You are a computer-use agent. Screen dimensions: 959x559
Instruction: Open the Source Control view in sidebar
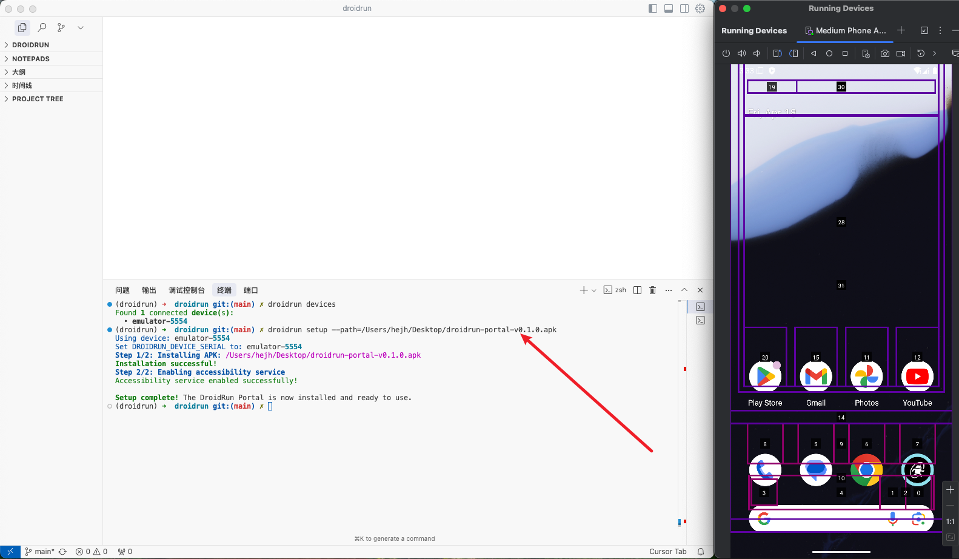(x=61, y=27)
